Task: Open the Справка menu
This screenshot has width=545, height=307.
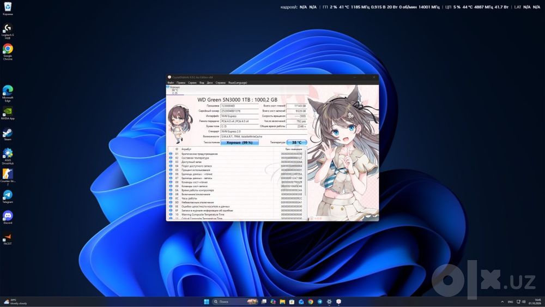Action: [x=220, y=83]
